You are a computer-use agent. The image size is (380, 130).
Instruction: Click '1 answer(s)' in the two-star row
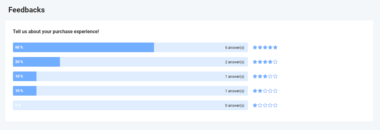[235, 91]
